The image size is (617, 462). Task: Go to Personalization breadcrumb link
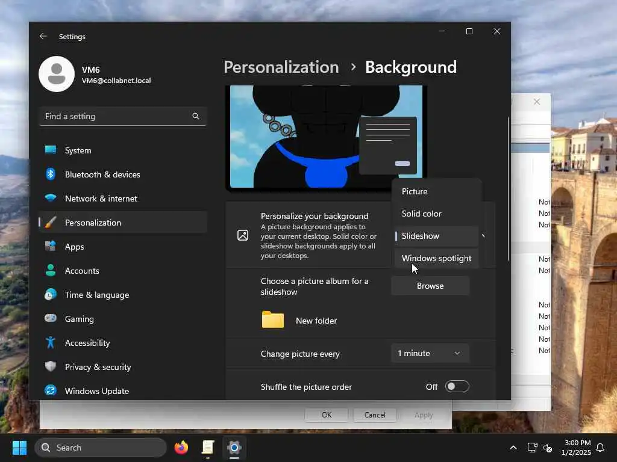click(x=281, y=67)
